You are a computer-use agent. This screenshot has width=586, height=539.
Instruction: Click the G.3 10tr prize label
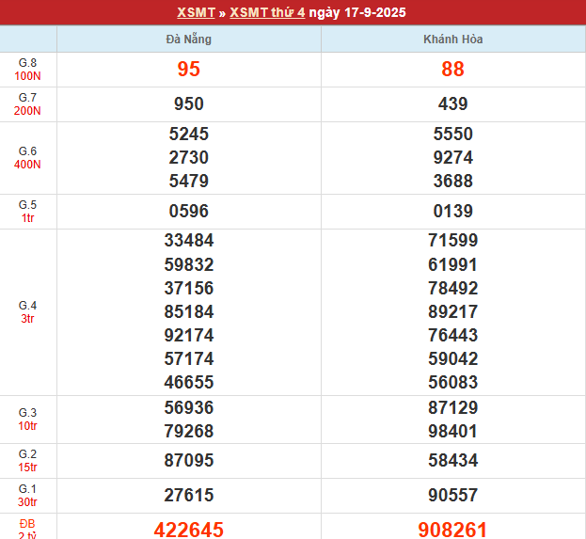tap(27, 420)
